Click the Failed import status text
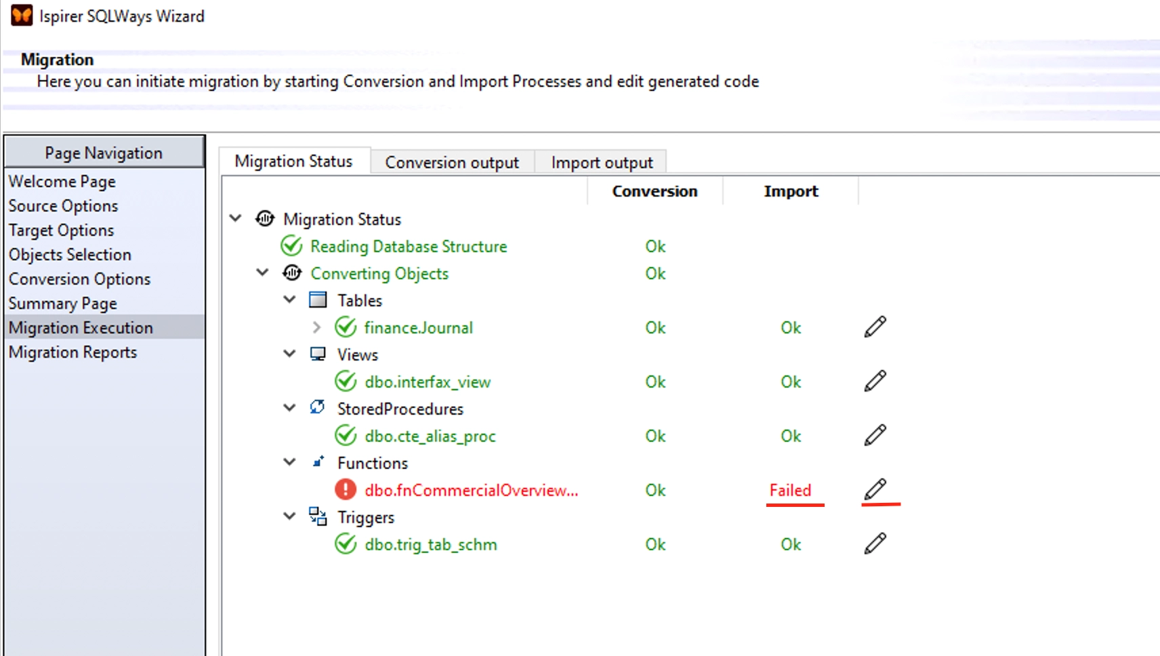1160x656 pixels. [790, 490]
